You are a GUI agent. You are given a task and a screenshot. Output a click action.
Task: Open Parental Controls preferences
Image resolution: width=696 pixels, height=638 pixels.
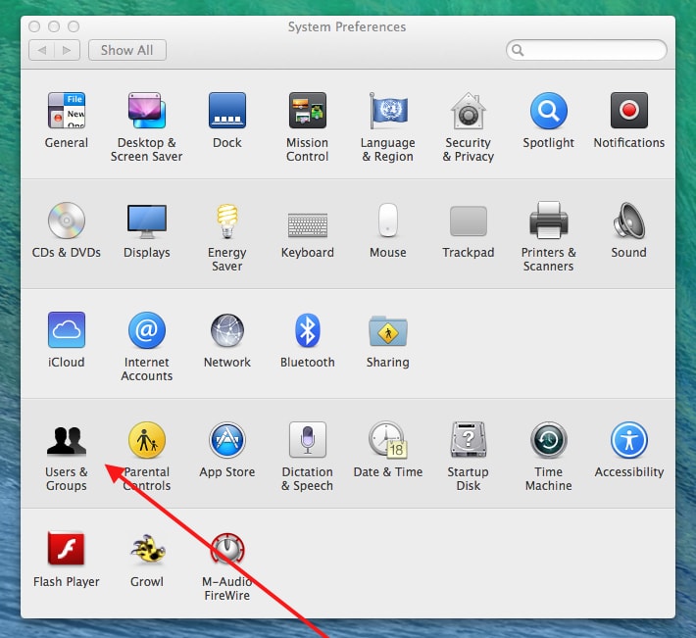pos(147,440)
